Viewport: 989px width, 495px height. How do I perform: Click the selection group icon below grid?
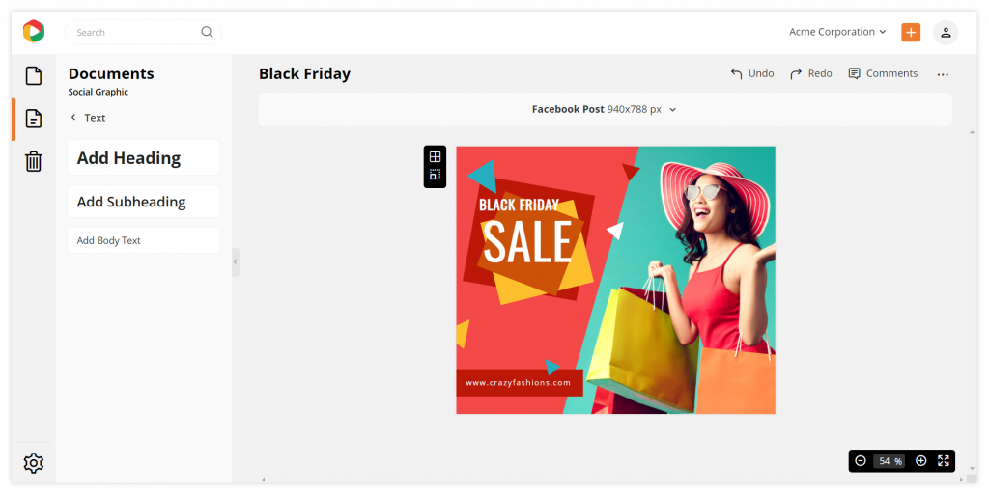(435, 175)
